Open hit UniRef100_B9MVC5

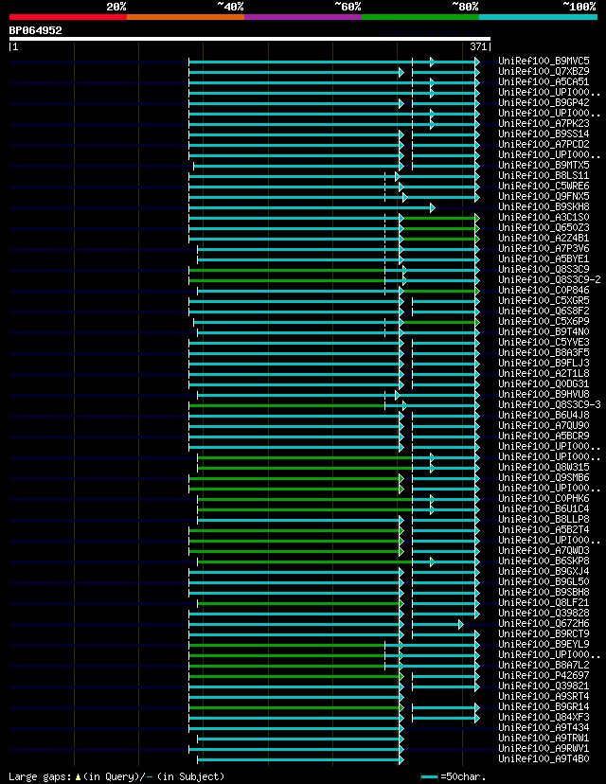coord(544,61)
